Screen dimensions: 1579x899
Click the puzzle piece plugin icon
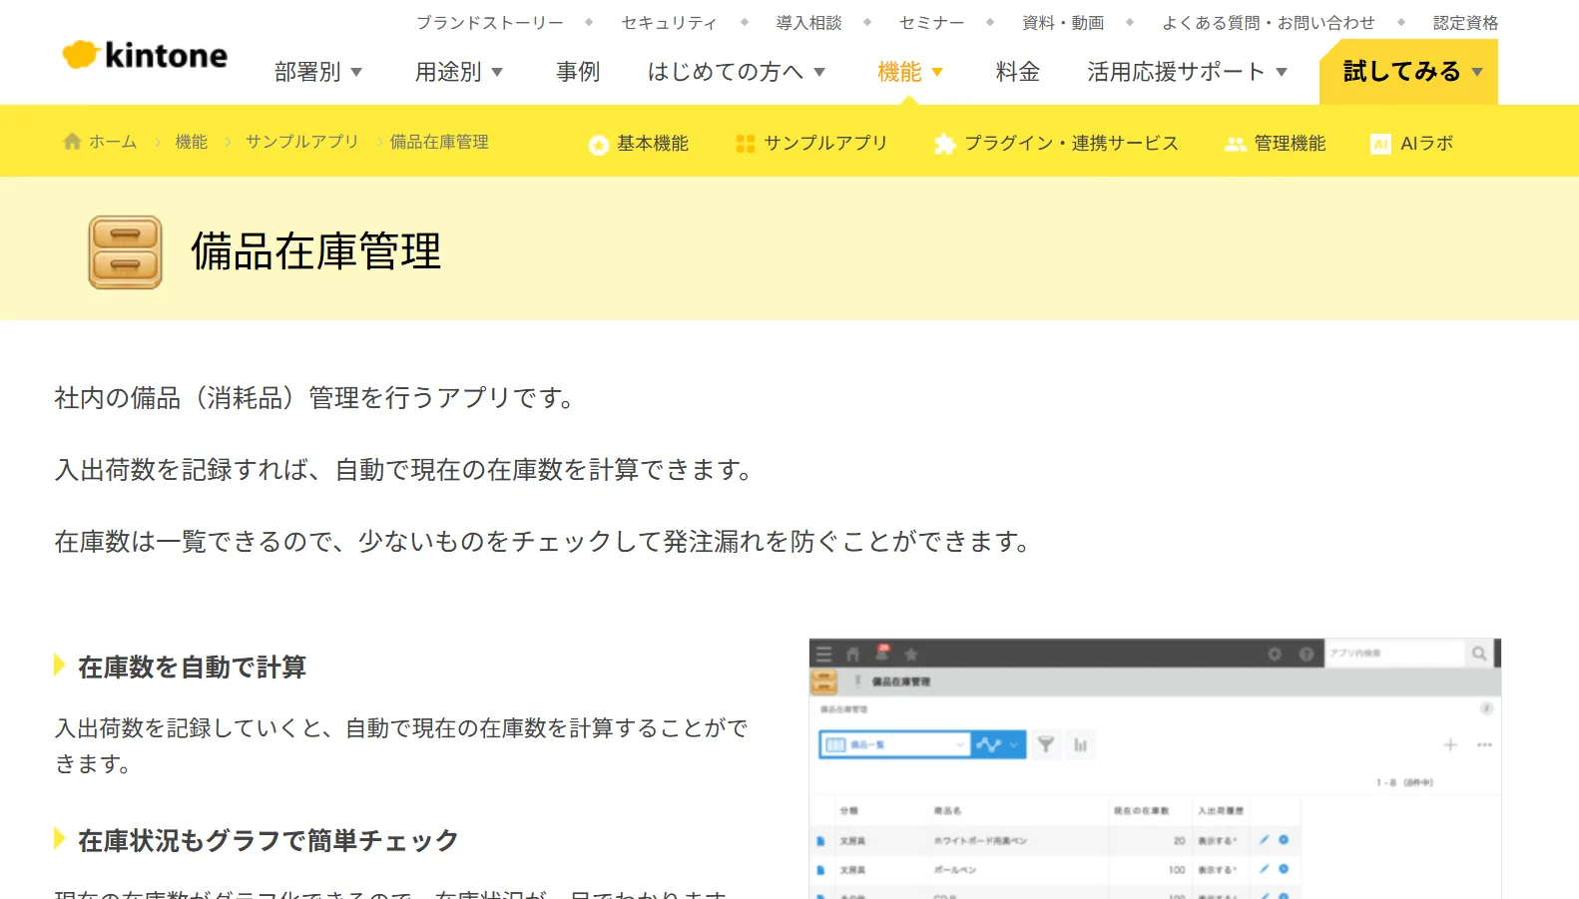click(944, 144)
